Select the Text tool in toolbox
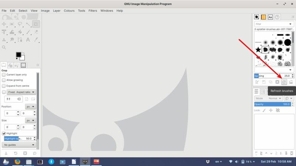The image size is (296, 166). click(x=28, y=39)
